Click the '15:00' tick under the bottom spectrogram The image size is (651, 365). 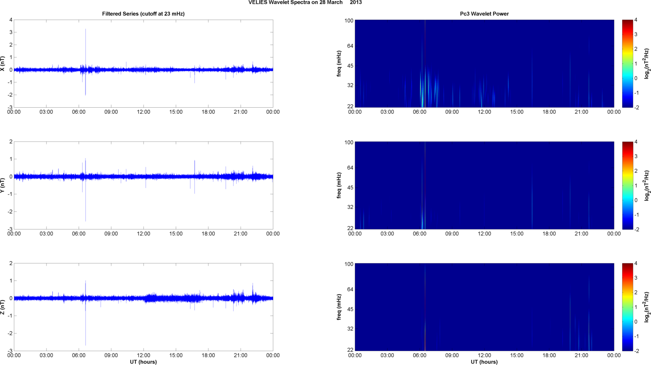click(x=517, y=356)
